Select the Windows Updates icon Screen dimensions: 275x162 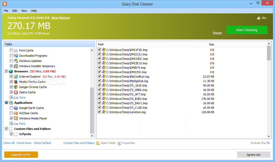tap(16, 61)
